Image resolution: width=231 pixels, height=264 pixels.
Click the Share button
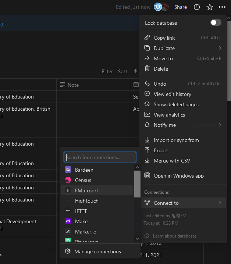coord(181,7)
